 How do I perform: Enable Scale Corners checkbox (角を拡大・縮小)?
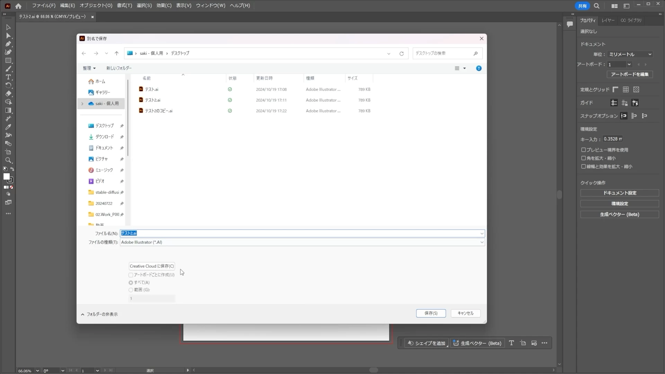pos(584,158)
